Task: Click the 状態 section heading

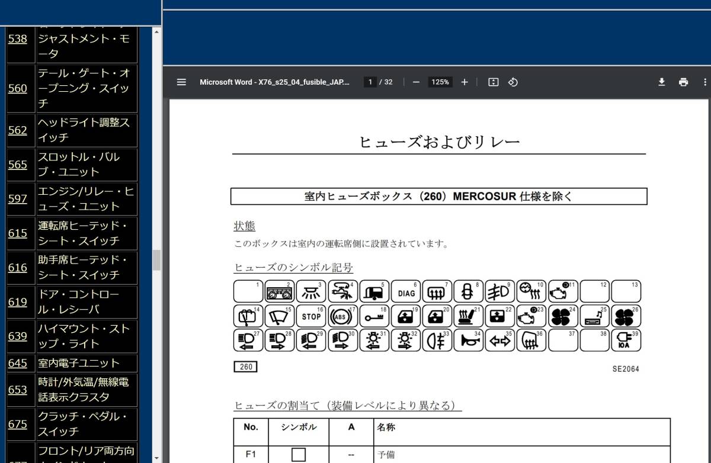Action: [x=245, y=226]
